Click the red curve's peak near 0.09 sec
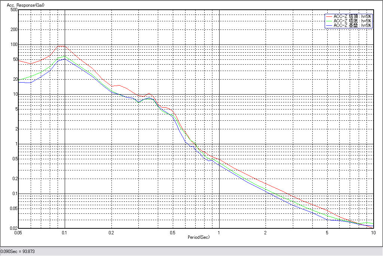383x256 pixels. pos(59,46)
